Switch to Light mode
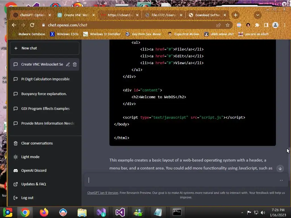The height and width of the screenshot is (218, 291). (x=45, y=157)
